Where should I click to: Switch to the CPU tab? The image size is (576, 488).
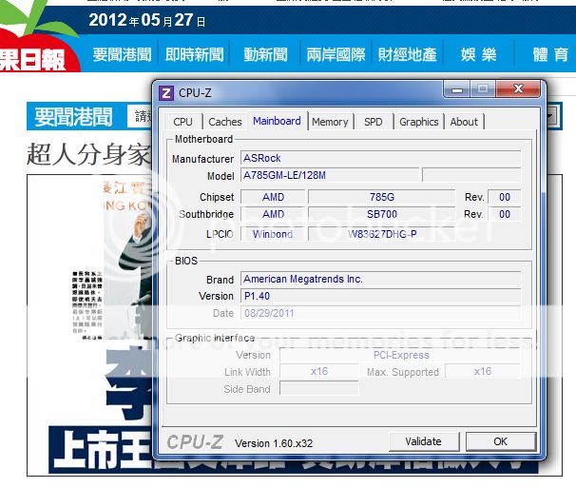click(182, 122)
